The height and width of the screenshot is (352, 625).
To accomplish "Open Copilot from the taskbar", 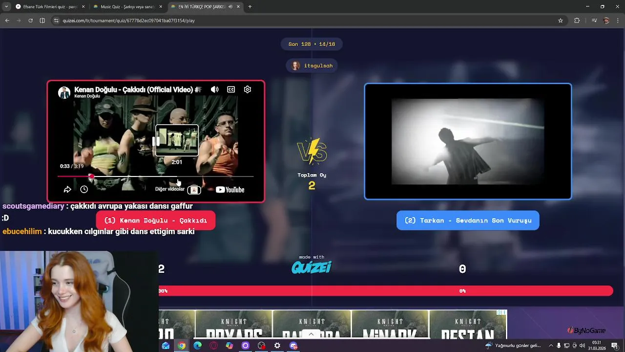I will coord(229,346).
